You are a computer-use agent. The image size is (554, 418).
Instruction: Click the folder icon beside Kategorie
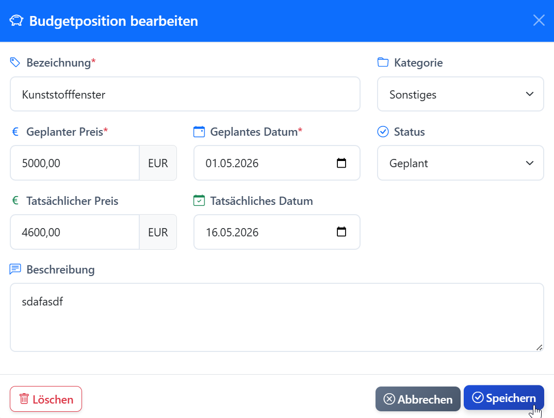click(x=383, y=62)
